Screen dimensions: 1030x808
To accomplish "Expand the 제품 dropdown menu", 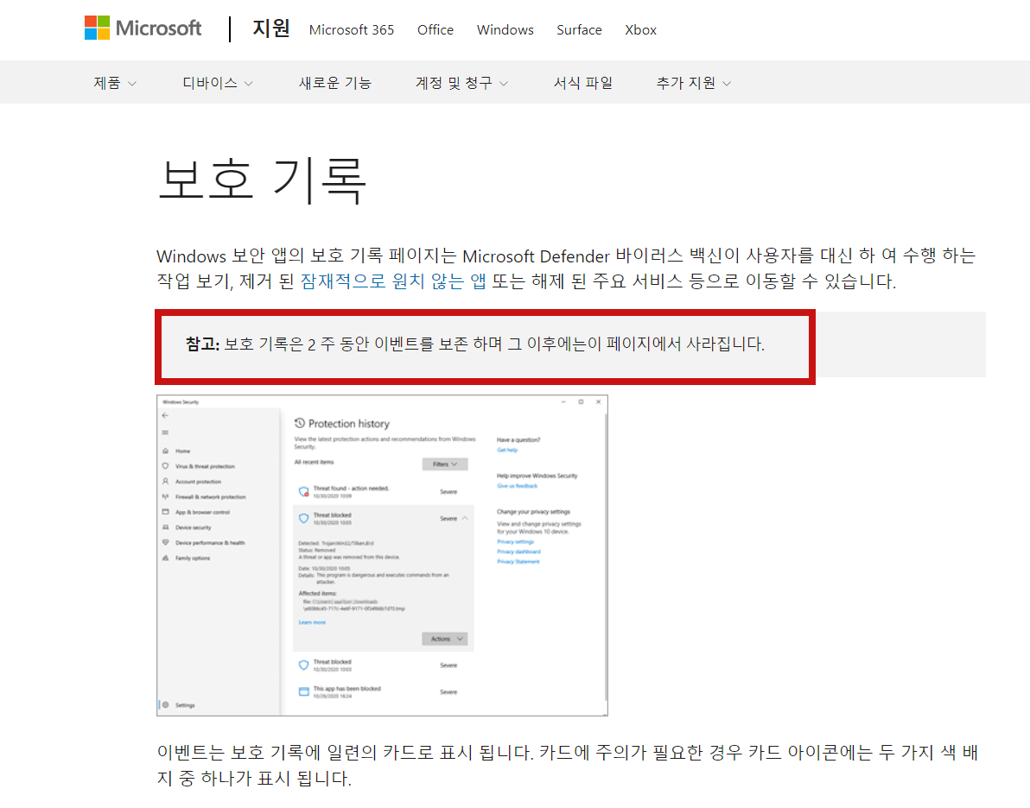I will [115, 83].
